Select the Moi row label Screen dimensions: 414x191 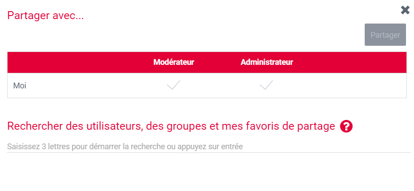click(x=20, y=86)
